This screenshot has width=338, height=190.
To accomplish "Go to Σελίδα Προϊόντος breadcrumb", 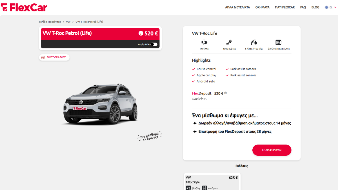I will tap(50, 22).
